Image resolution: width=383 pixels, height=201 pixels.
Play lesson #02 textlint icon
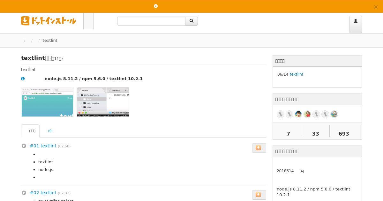tap(24, 193)
